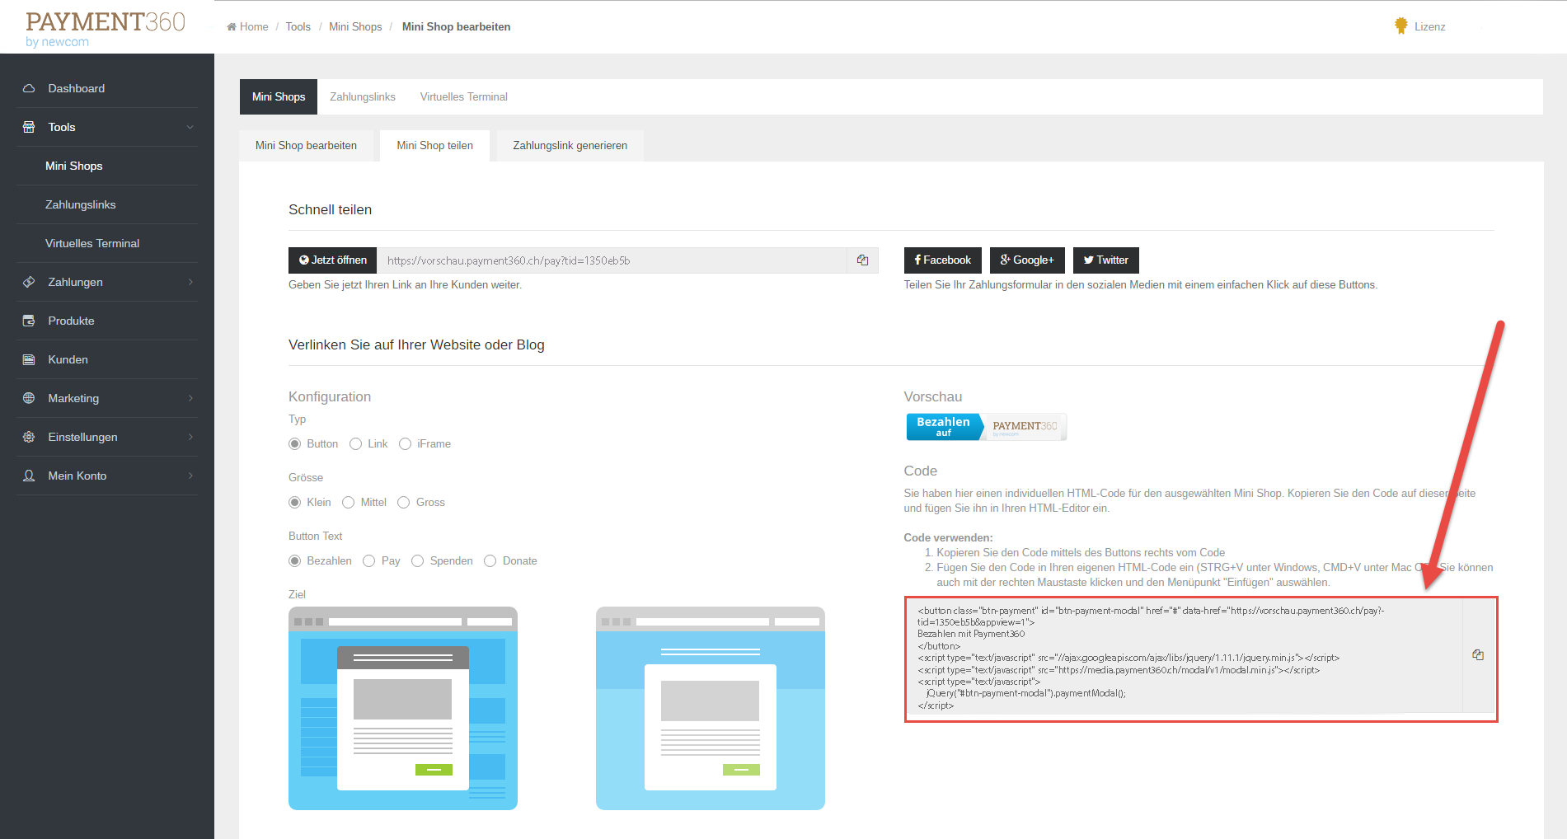Switch to the Zahlungslink generieren tab
The image size is (1567, 839).
570,146
